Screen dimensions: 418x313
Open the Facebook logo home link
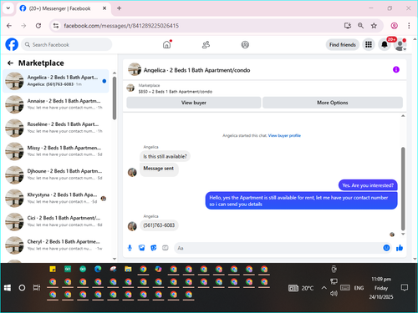[12, 44]
